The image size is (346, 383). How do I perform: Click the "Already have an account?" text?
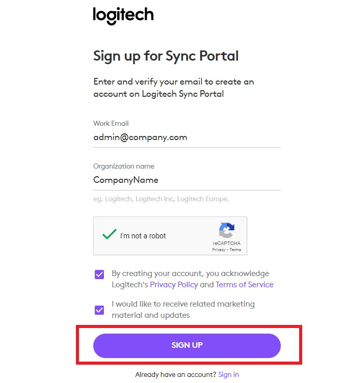pyautogui.click(x=175, y=374)
